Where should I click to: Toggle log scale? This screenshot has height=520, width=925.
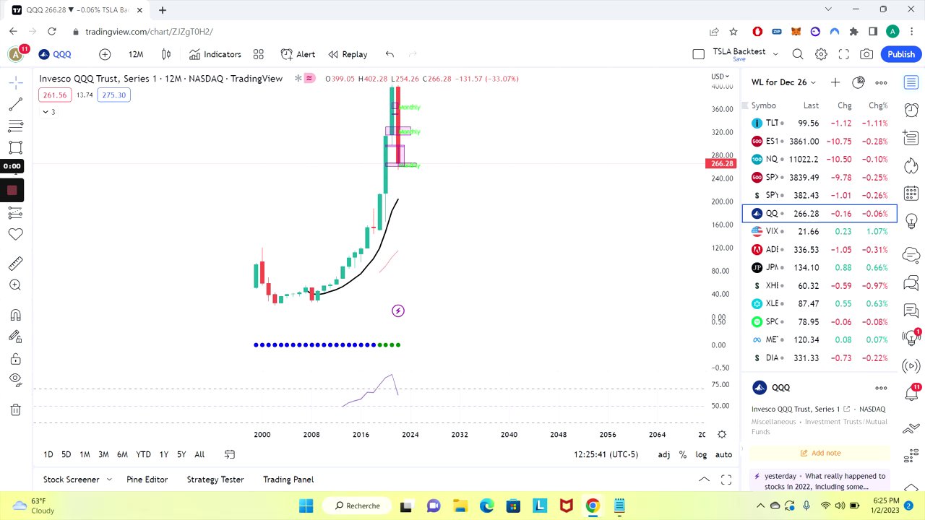pos(701,454)
